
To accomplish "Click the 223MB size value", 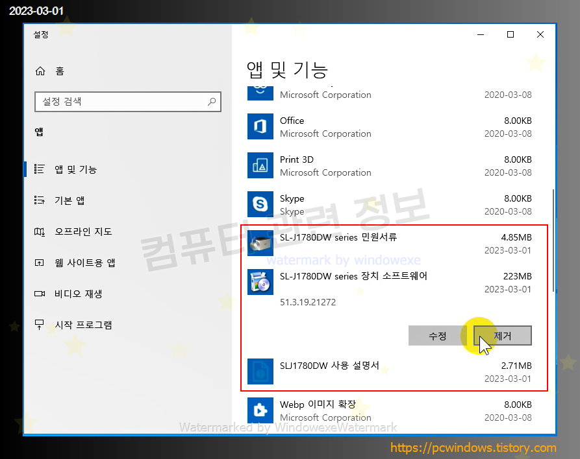I will (517, 276).
